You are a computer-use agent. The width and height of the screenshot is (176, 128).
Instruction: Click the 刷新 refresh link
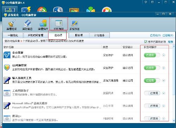click(x=170, y=42)
